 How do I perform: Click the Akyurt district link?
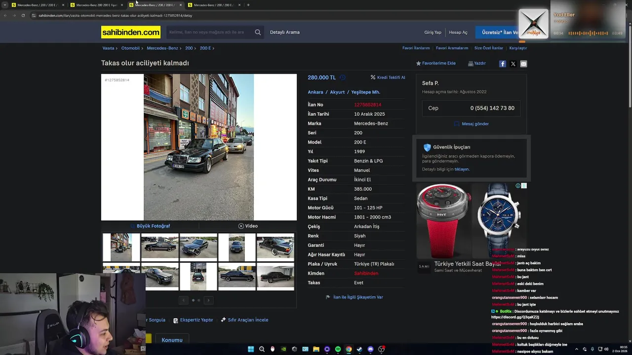[337, 92]
